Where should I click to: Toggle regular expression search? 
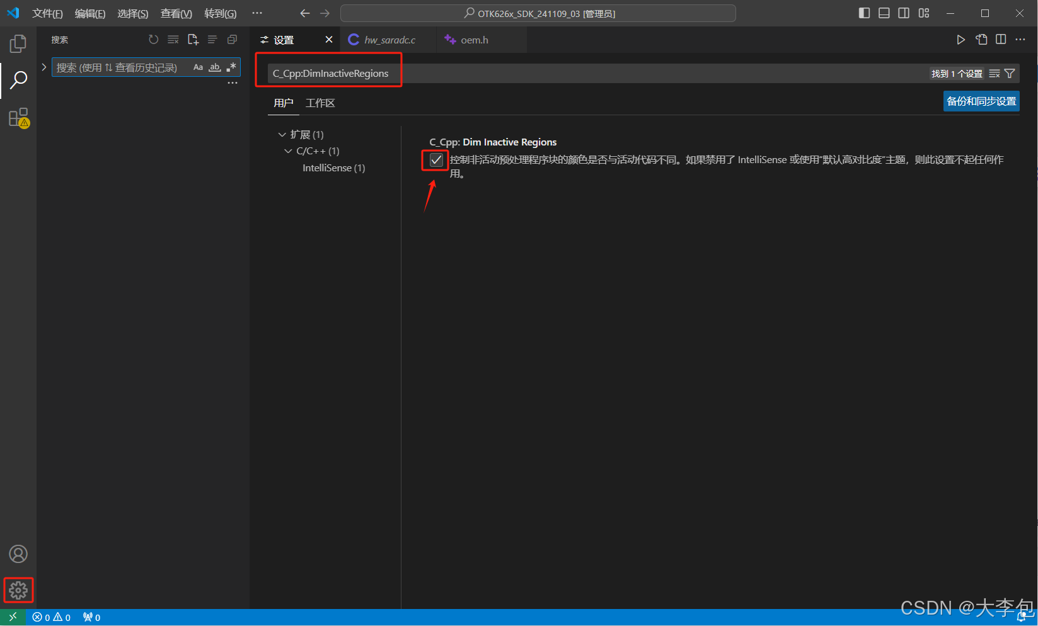coord(231,67)
